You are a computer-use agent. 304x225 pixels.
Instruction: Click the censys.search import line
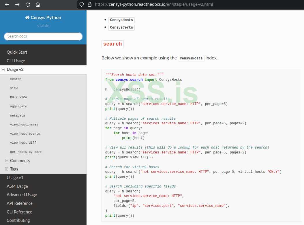[x=144, y=80]
